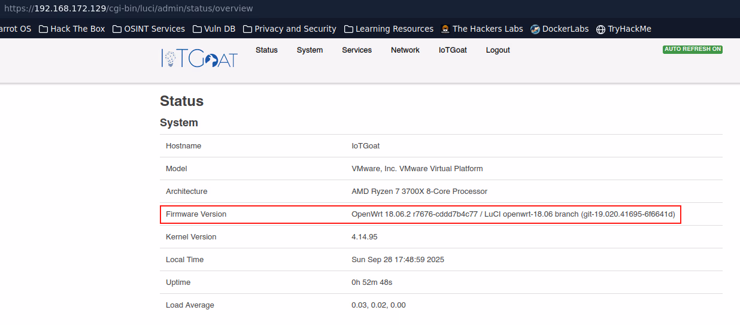This screenshot has width=740, height=325.
Task: Select the VMware Virtual Platform model text
Action: click(417, 169)
